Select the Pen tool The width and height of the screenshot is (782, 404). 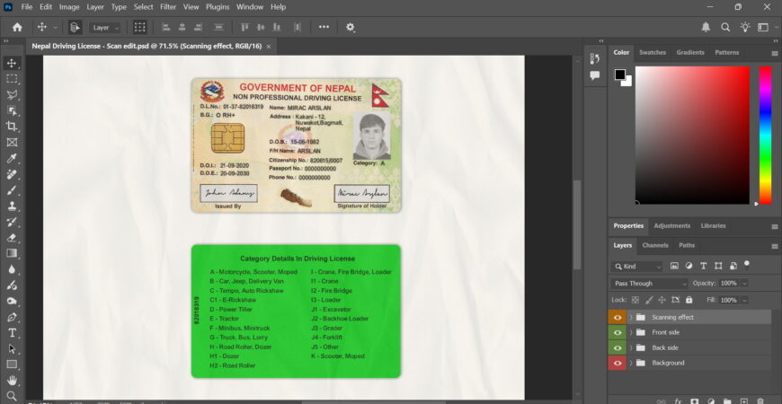tap(12, 317)
